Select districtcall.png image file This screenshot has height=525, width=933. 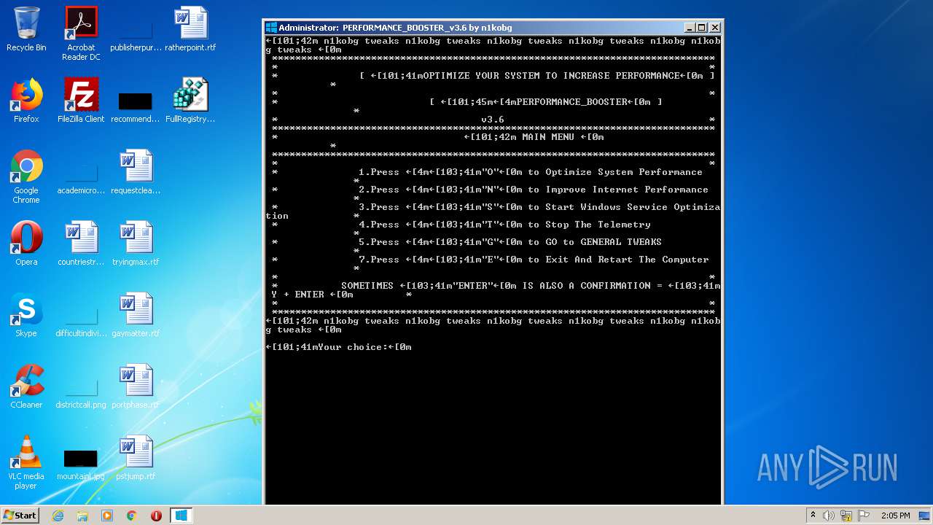(81, 394)
